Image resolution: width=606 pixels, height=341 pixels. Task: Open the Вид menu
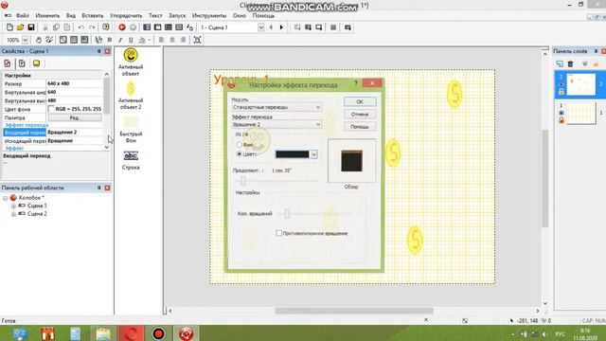click(70, 15)
